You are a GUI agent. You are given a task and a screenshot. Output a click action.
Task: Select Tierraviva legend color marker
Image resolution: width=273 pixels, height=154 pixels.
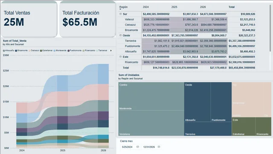click(97, 50)
